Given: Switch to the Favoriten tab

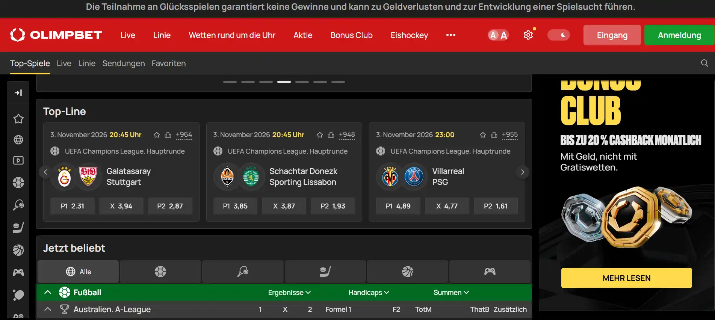Looking at the screenshot, I should (169, 63).
